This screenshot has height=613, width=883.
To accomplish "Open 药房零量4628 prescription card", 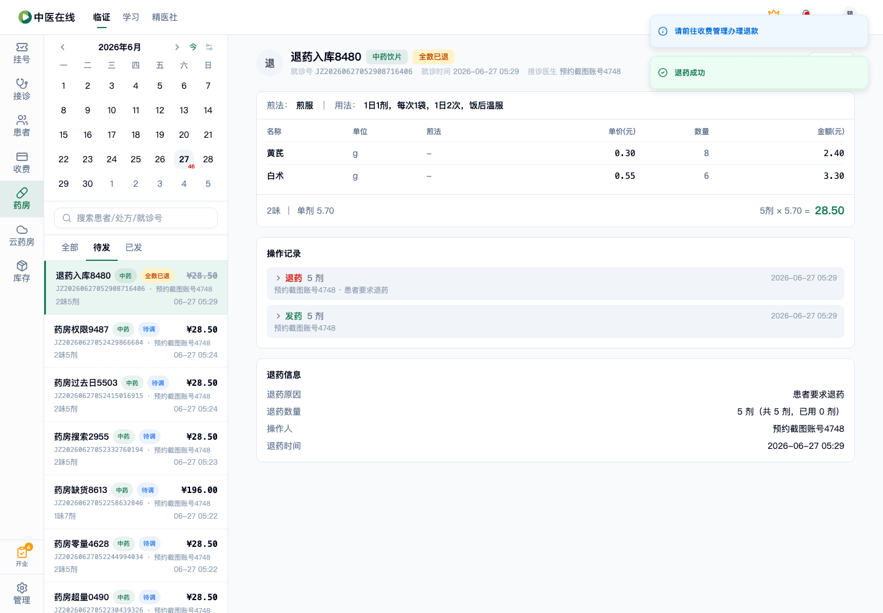I will click(136, 555).
